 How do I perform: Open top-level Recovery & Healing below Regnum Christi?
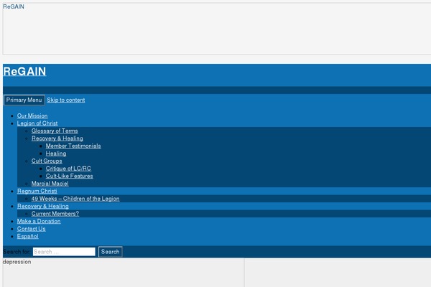tap(43, 206)
